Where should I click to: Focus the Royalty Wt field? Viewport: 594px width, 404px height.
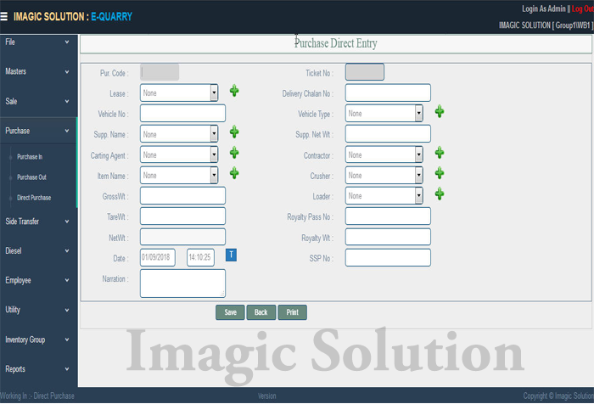pos(388,237)
